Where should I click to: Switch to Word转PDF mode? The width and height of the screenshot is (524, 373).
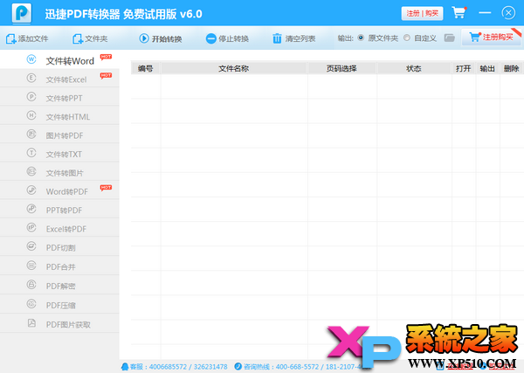[x=59, y=190]
